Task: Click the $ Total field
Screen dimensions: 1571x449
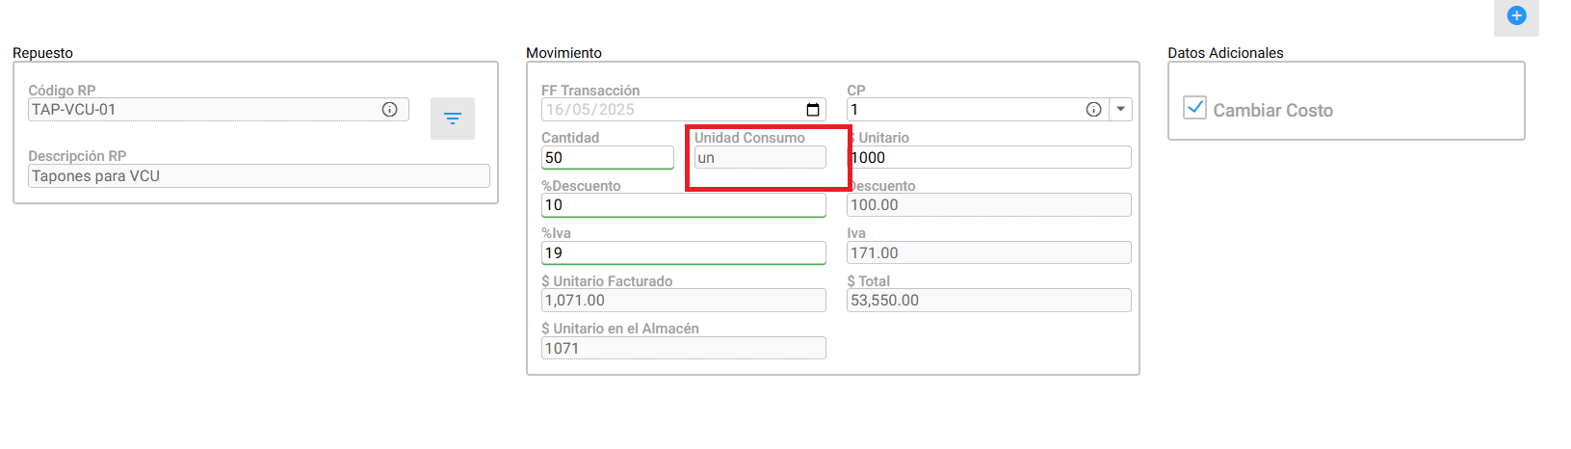Action: click(989, 301)
